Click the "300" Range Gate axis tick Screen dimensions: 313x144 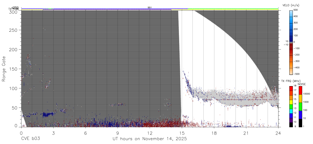click(x=13, y=12)
